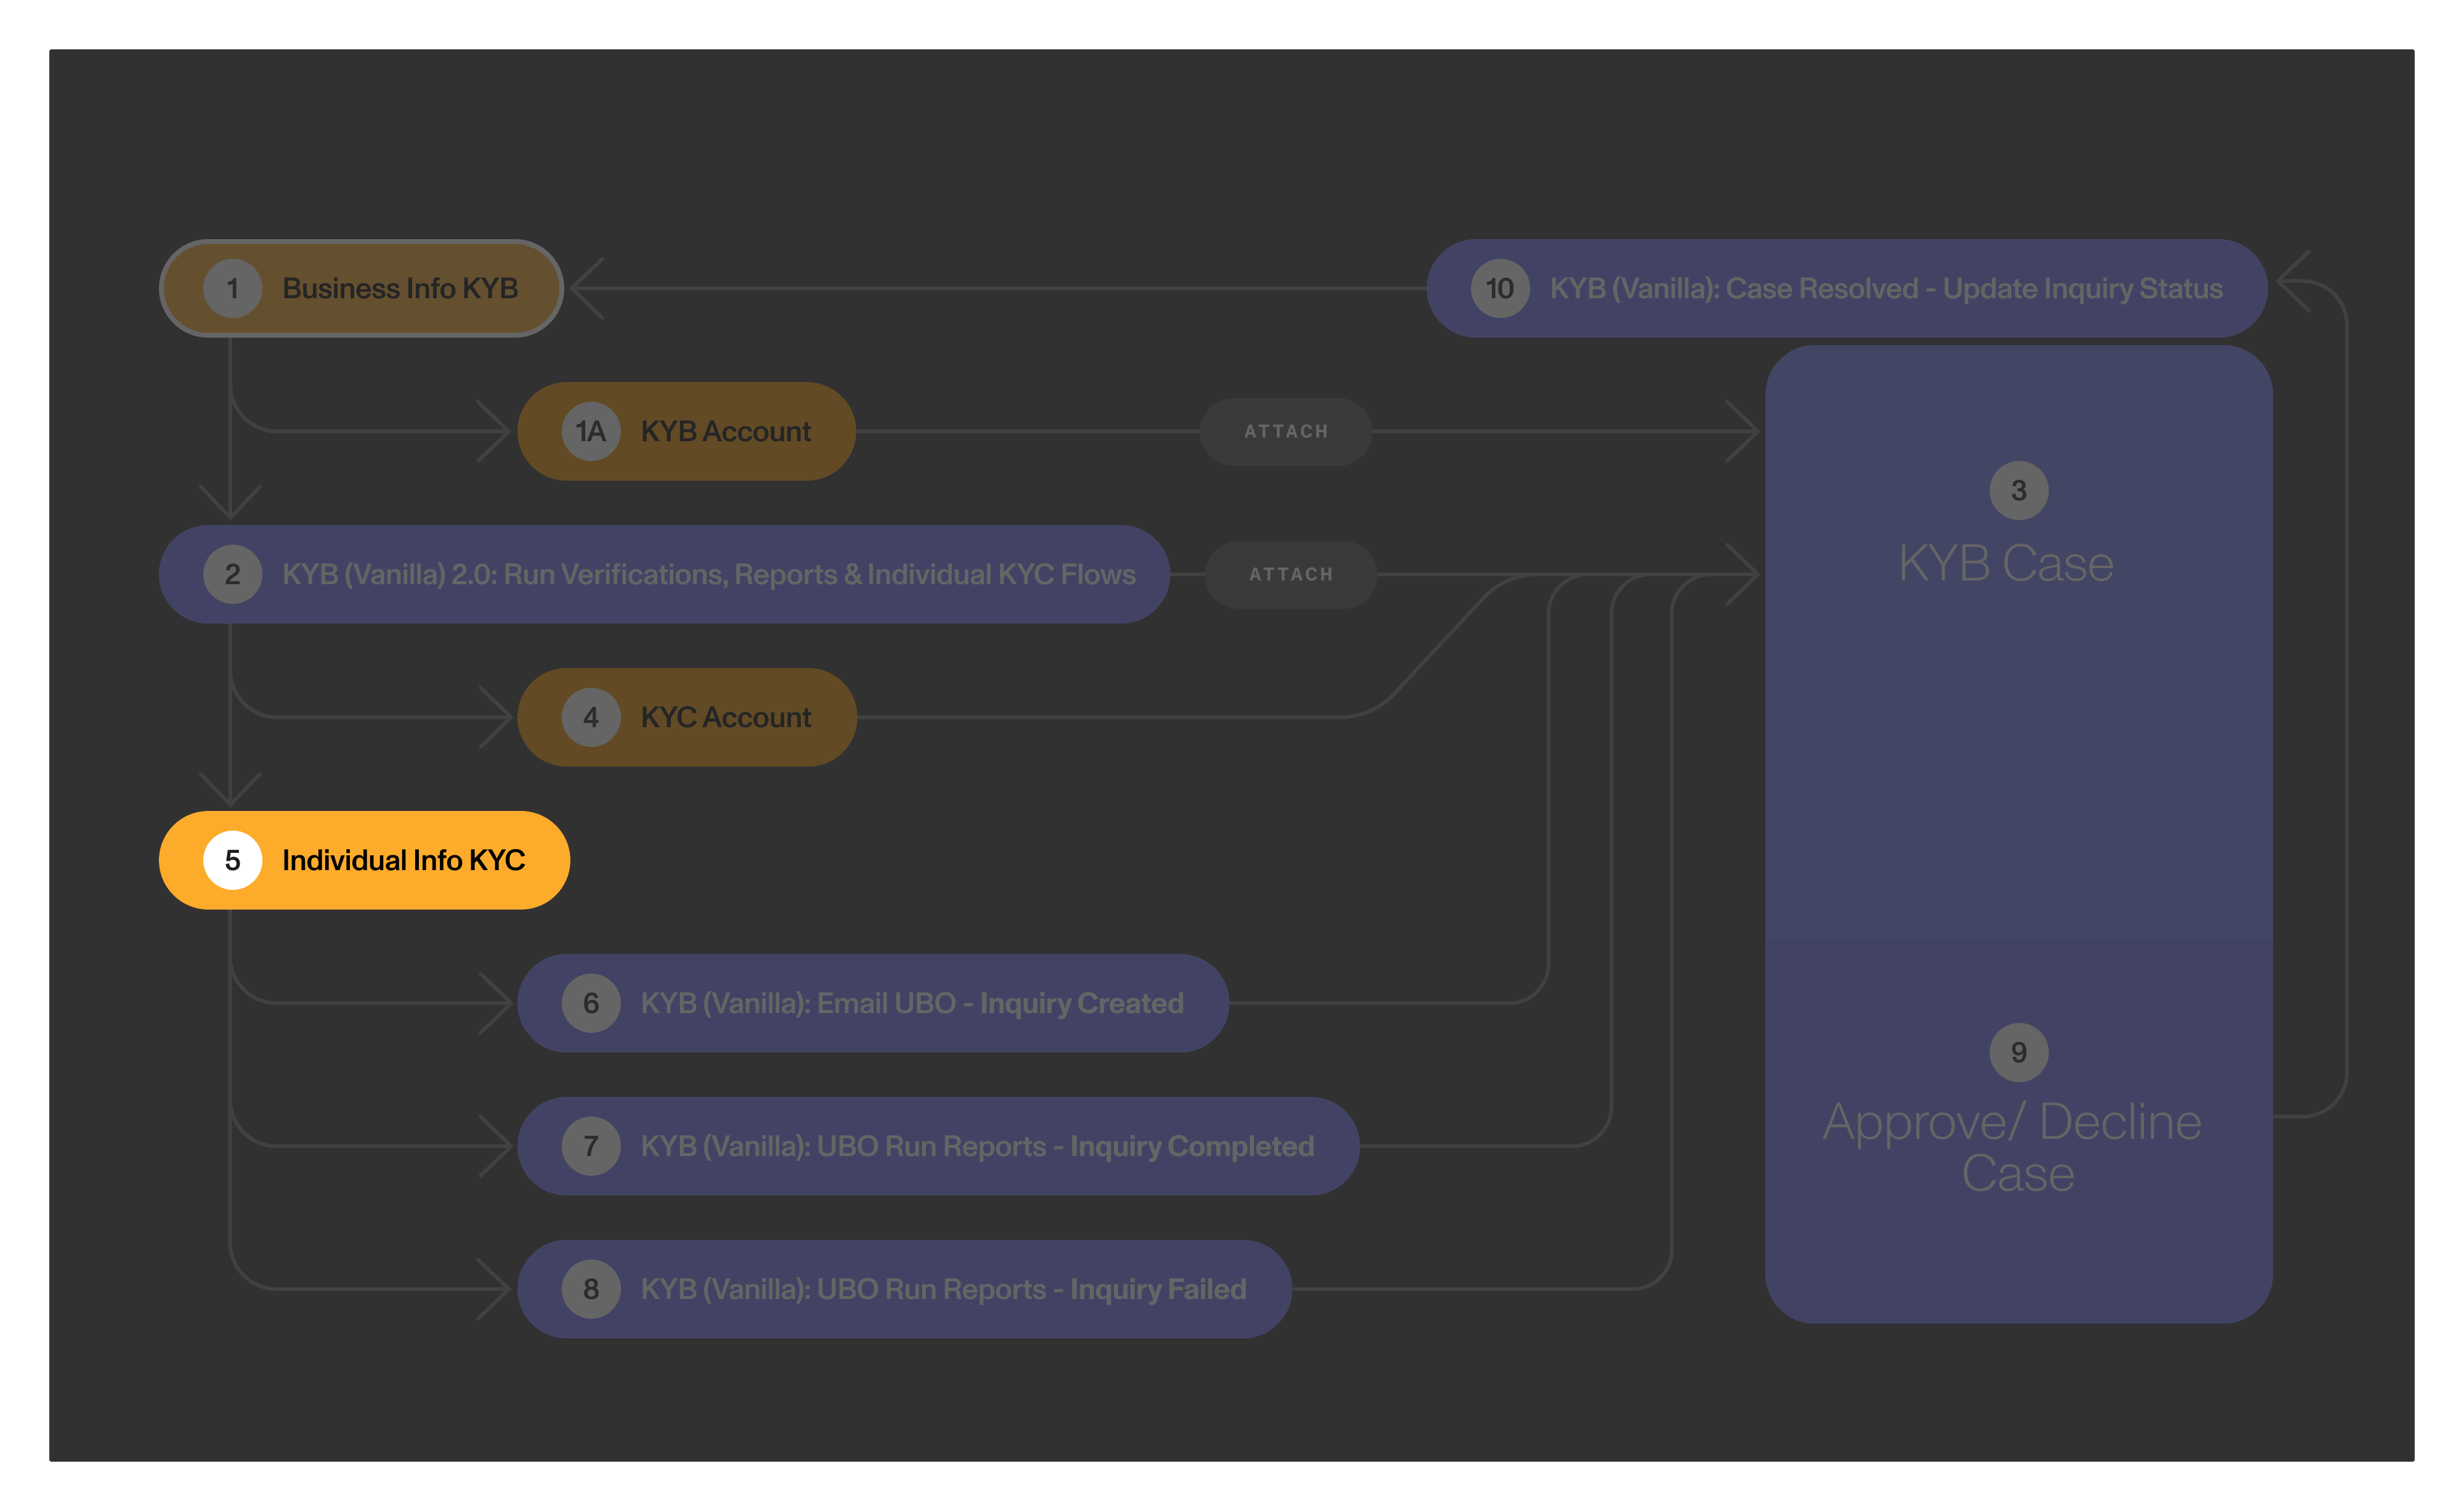Click the numbered circle 5 badge
The height and width of the screenshot is (1511, 2464).
tap(234, 858)
